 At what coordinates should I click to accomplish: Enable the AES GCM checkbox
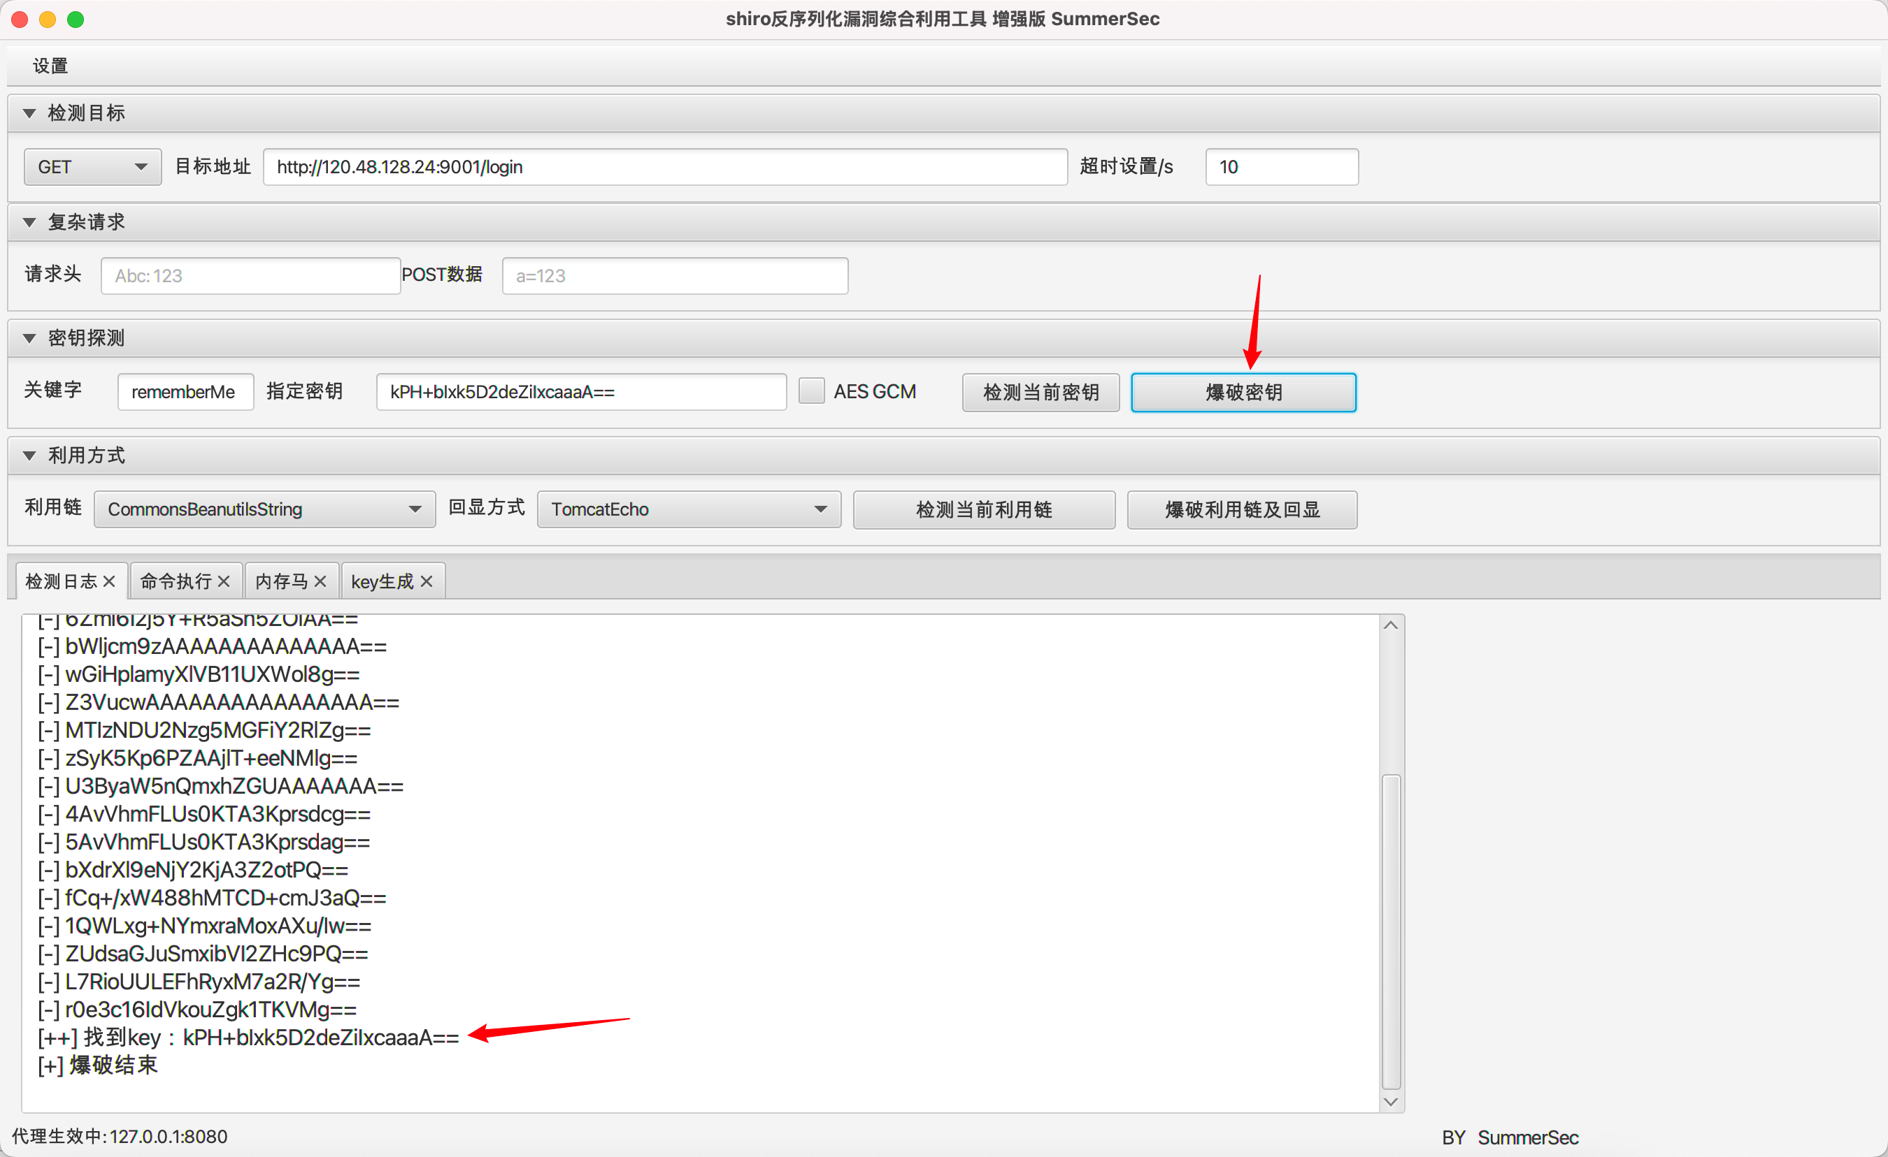[x=811, y=391]
